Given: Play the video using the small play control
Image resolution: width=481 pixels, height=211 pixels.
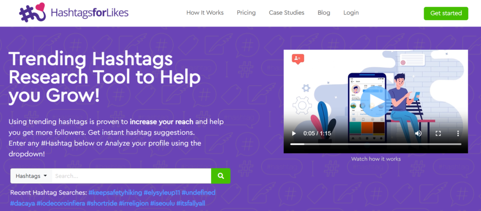Looking at the screenshot, I should coord(294,133).
